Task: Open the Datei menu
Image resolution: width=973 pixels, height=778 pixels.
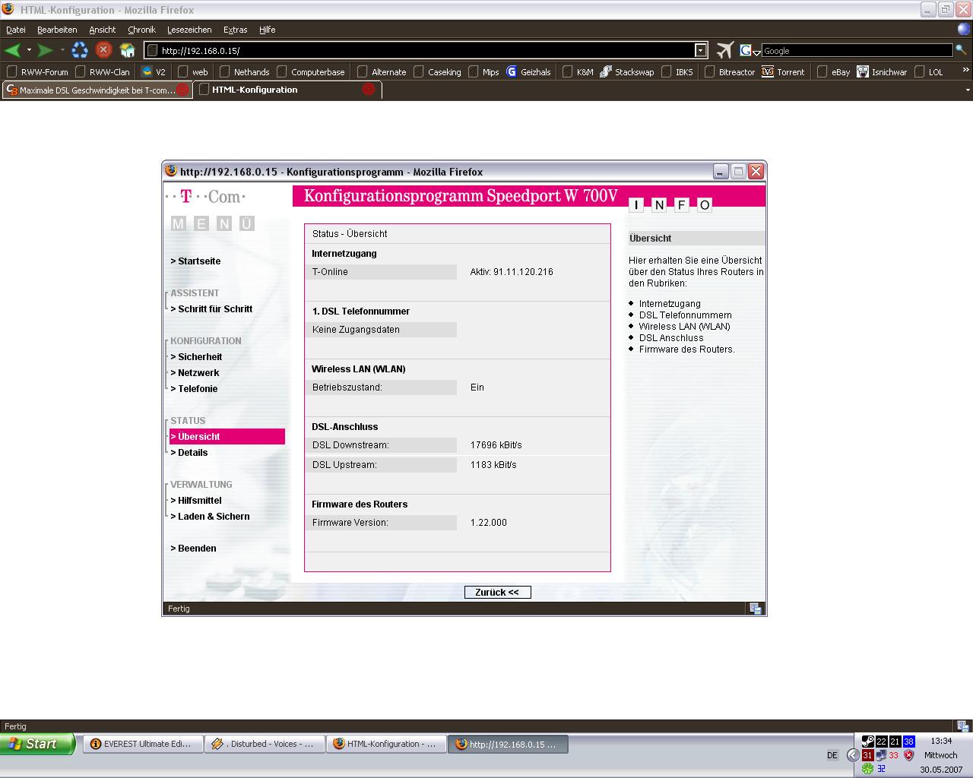Action: click(x=16, y=30)
